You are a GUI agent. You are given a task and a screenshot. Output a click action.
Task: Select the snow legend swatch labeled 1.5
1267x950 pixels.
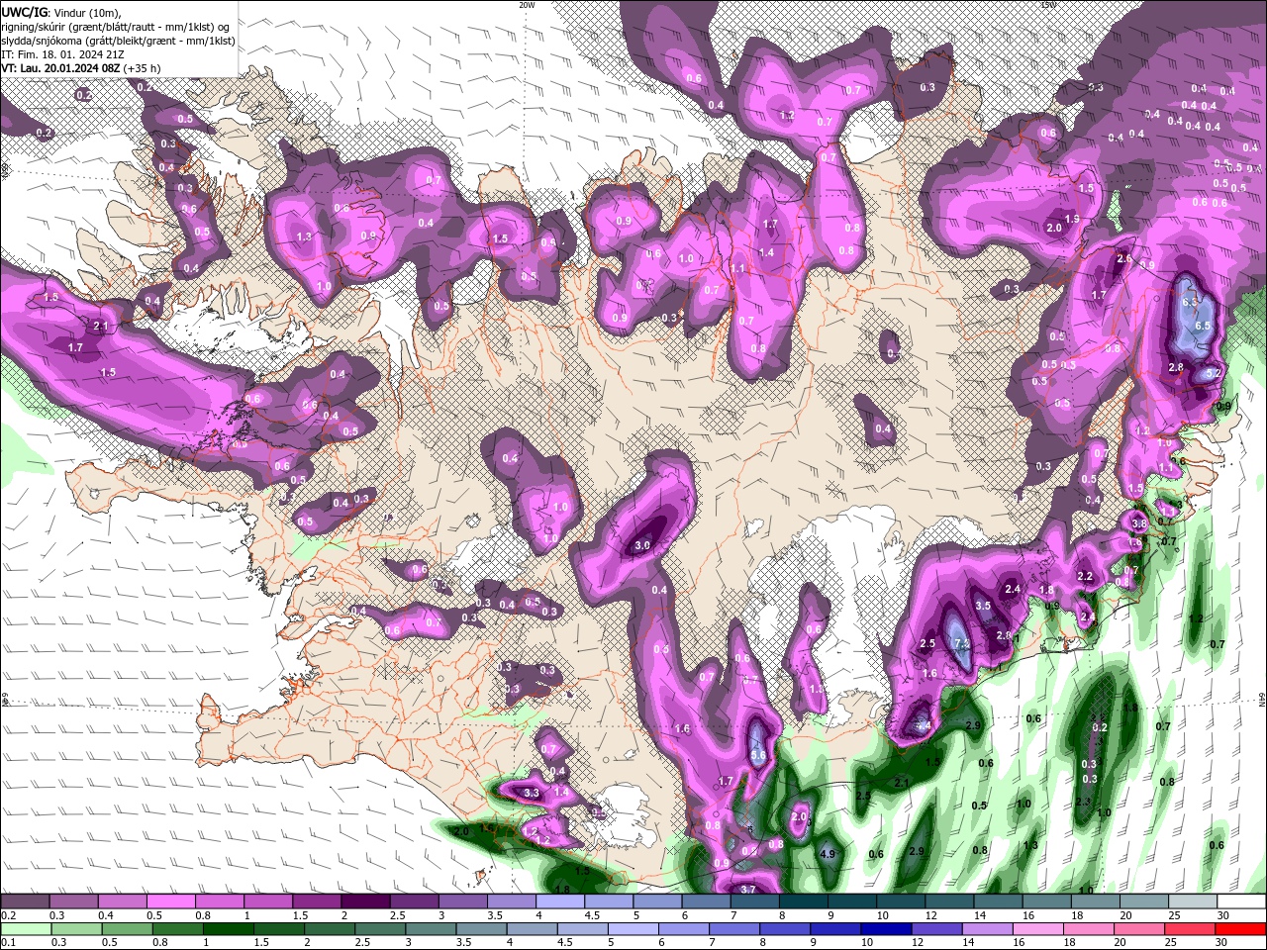tap(316, 902)
